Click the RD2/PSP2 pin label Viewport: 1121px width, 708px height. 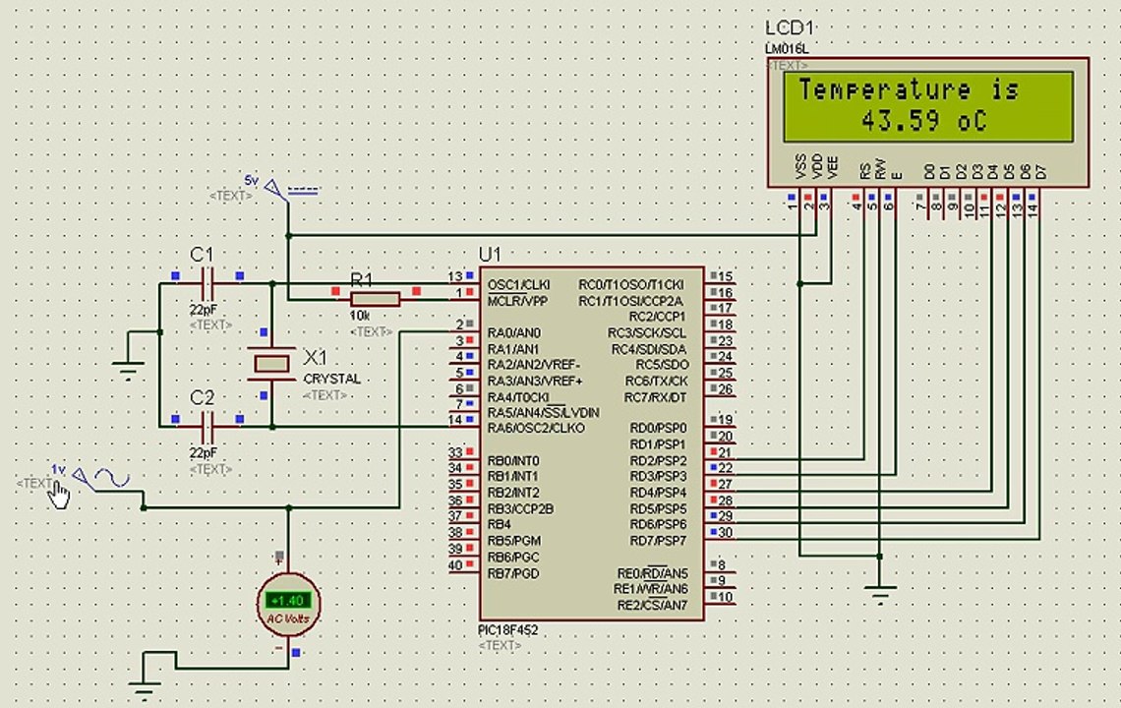coord(658,461)
